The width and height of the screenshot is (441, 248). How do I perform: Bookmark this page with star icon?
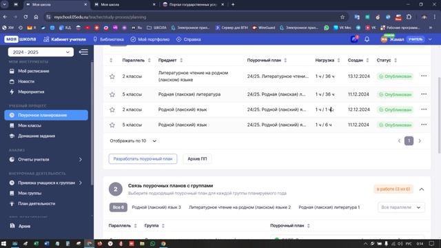point(342,17)
